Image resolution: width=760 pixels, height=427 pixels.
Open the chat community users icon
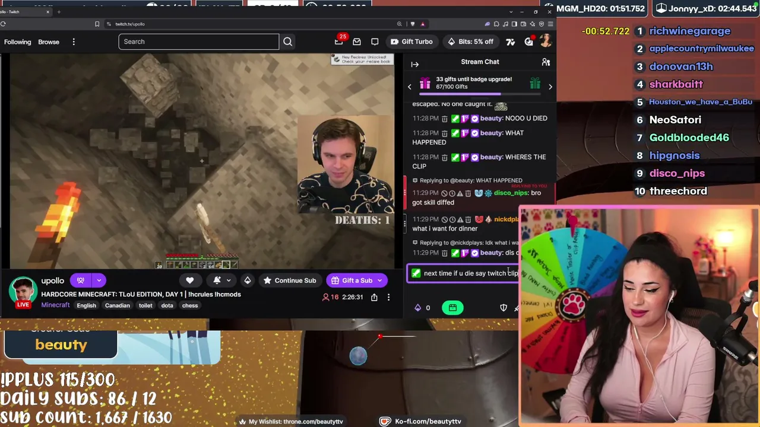pyautogui.click(x=546, y=62)
